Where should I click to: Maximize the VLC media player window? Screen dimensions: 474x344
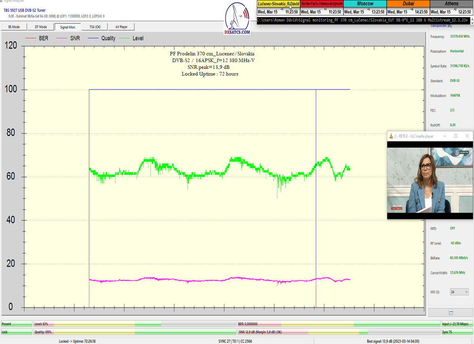456,136
